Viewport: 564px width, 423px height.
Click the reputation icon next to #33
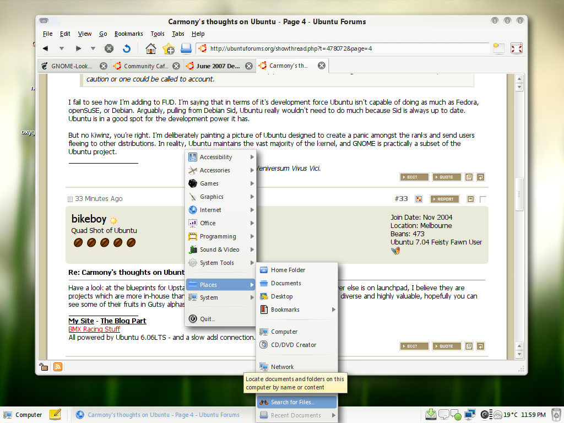(419, 199)
